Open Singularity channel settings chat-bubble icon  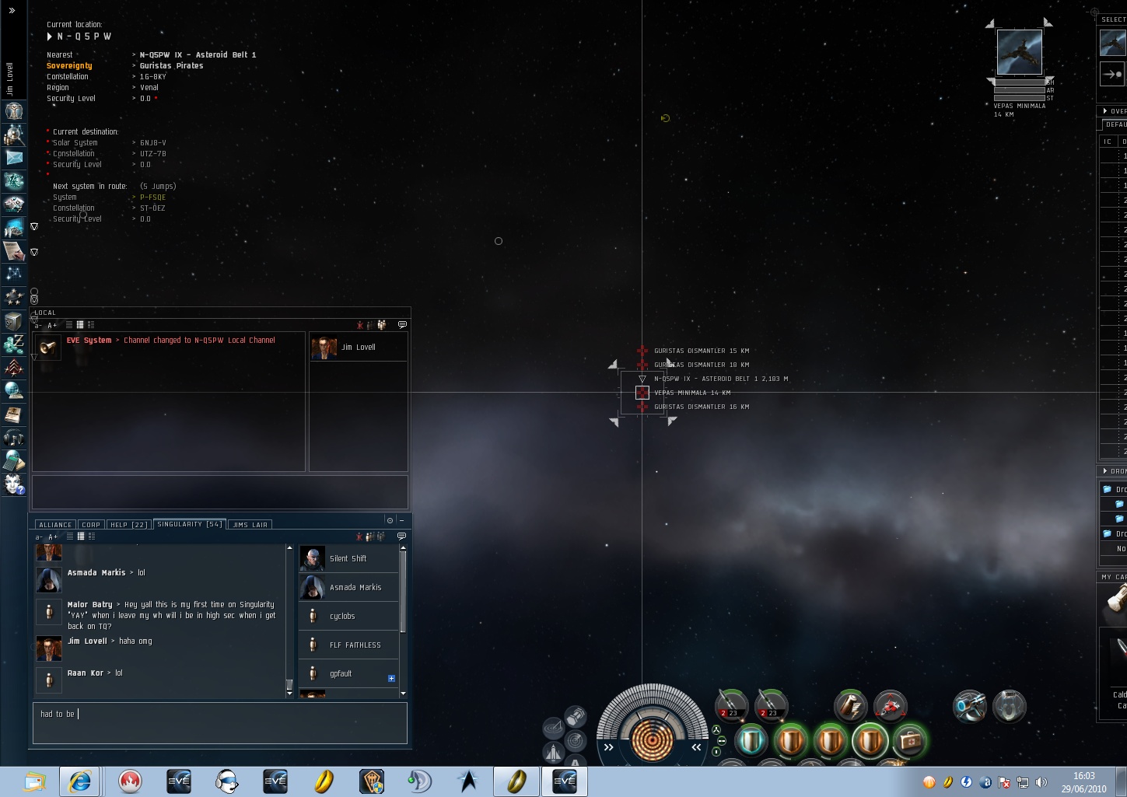click(401, 536)
